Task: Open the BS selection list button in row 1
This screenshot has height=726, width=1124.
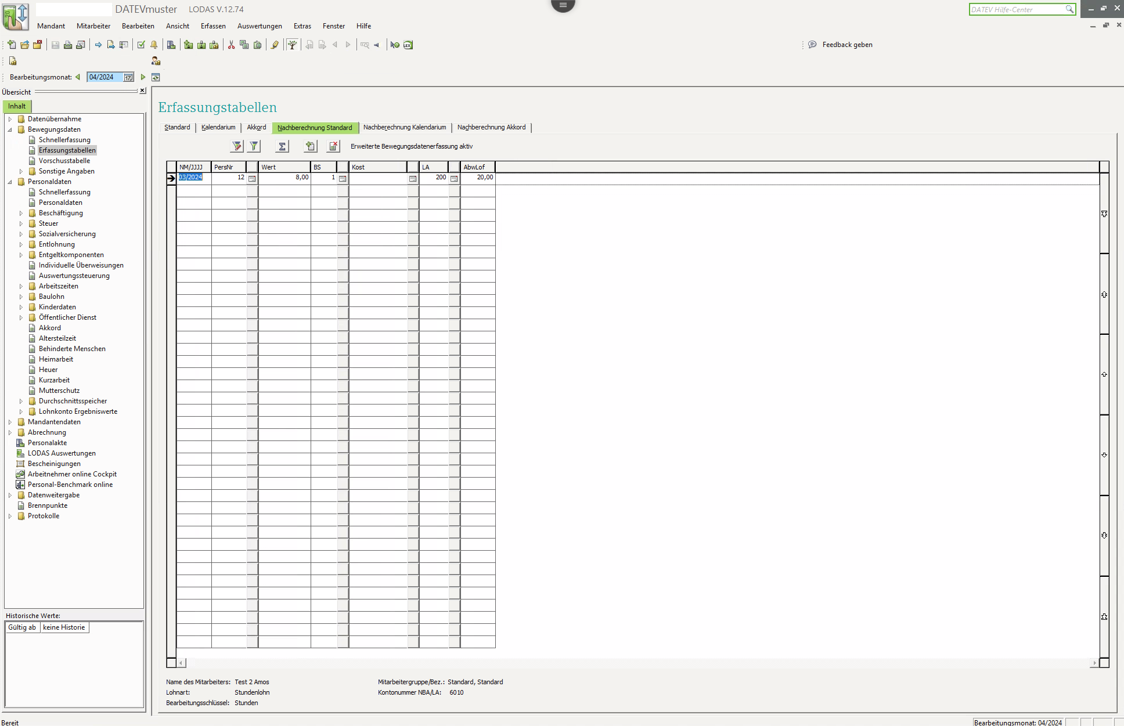Action: pyautogui.click(x=343, y=179)
